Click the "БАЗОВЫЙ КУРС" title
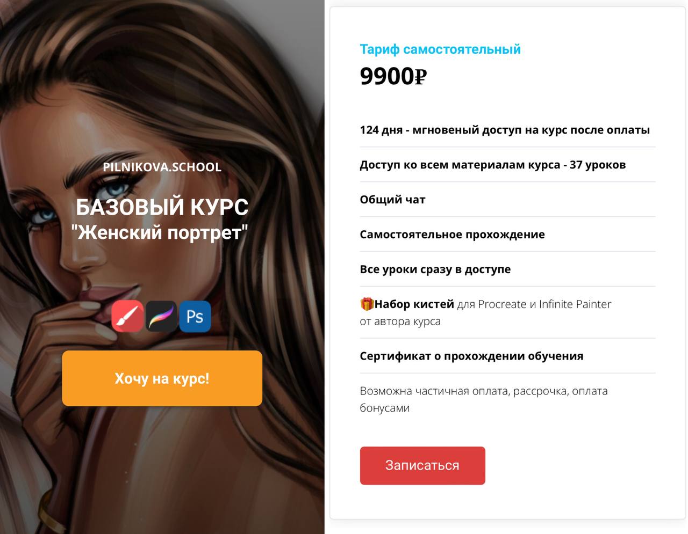The width and height of the screenshot is (688, 534). (x=162, y=207)
